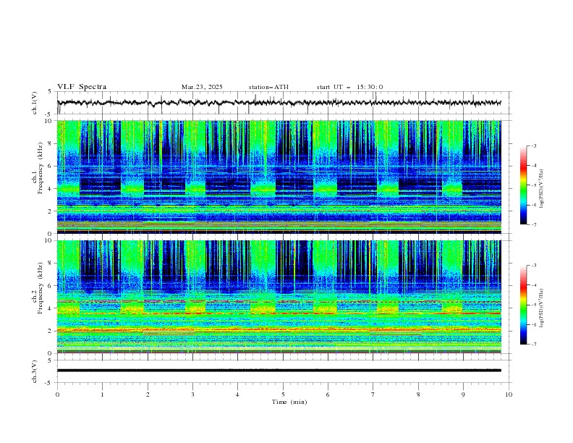Click the ch.1 colorbar log(PSD) label
Screen dimensions: 573x443
pos(541,189)
